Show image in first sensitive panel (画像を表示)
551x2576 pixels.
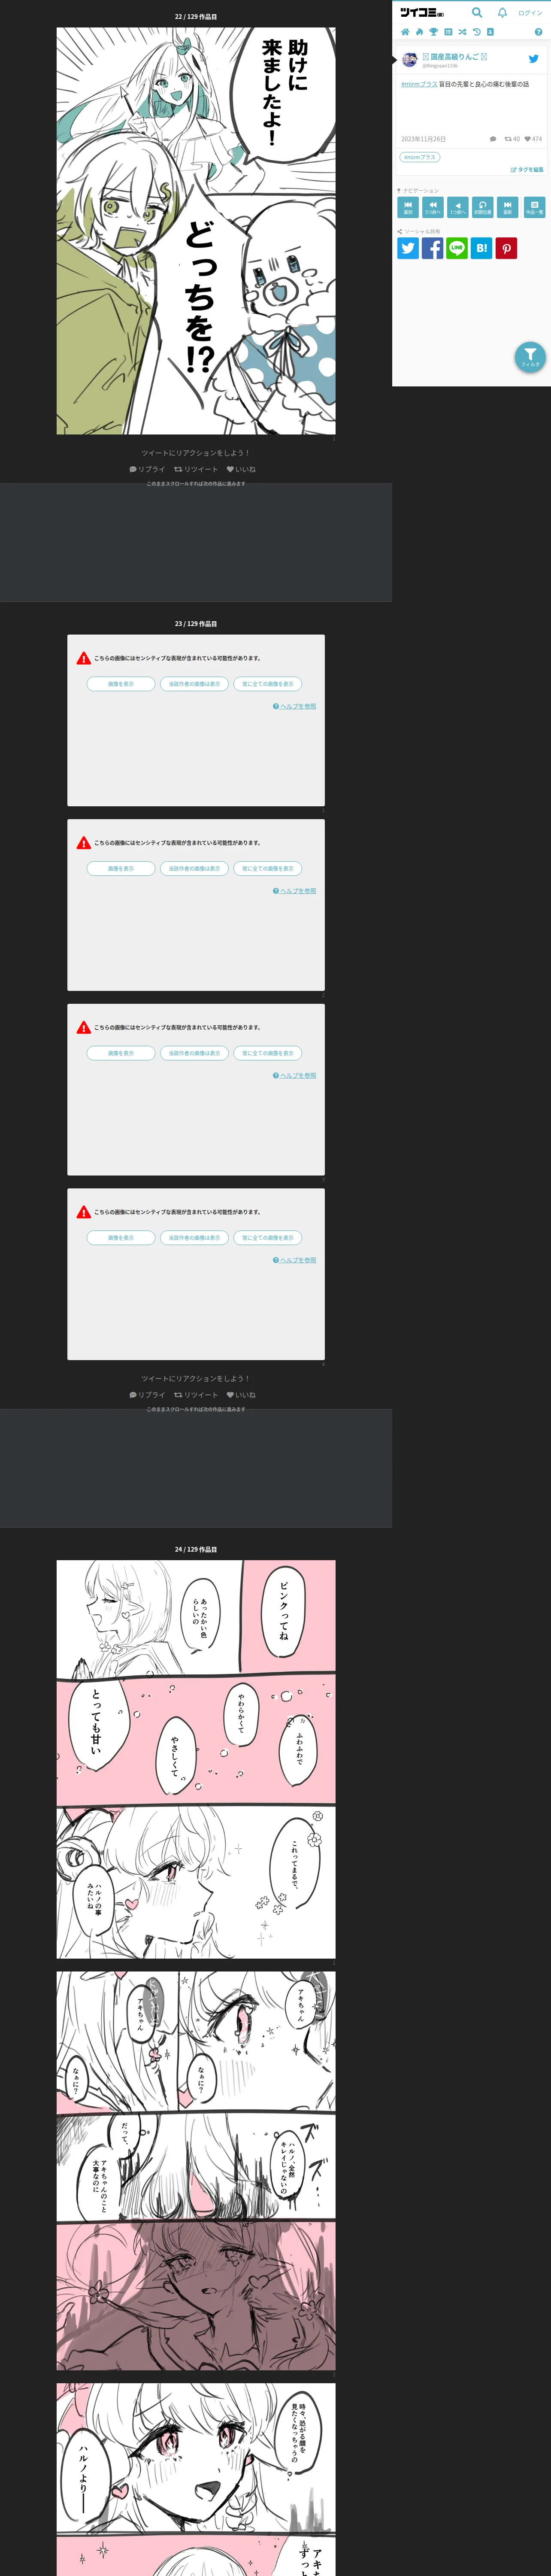click(x=121, y=684)
